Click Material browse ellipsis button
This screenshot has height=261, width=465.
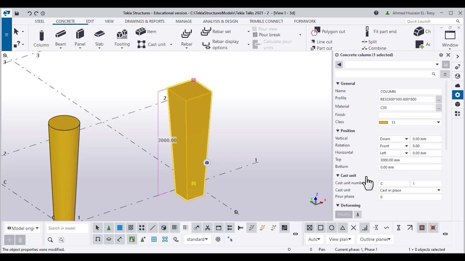(x=439, y=108)
